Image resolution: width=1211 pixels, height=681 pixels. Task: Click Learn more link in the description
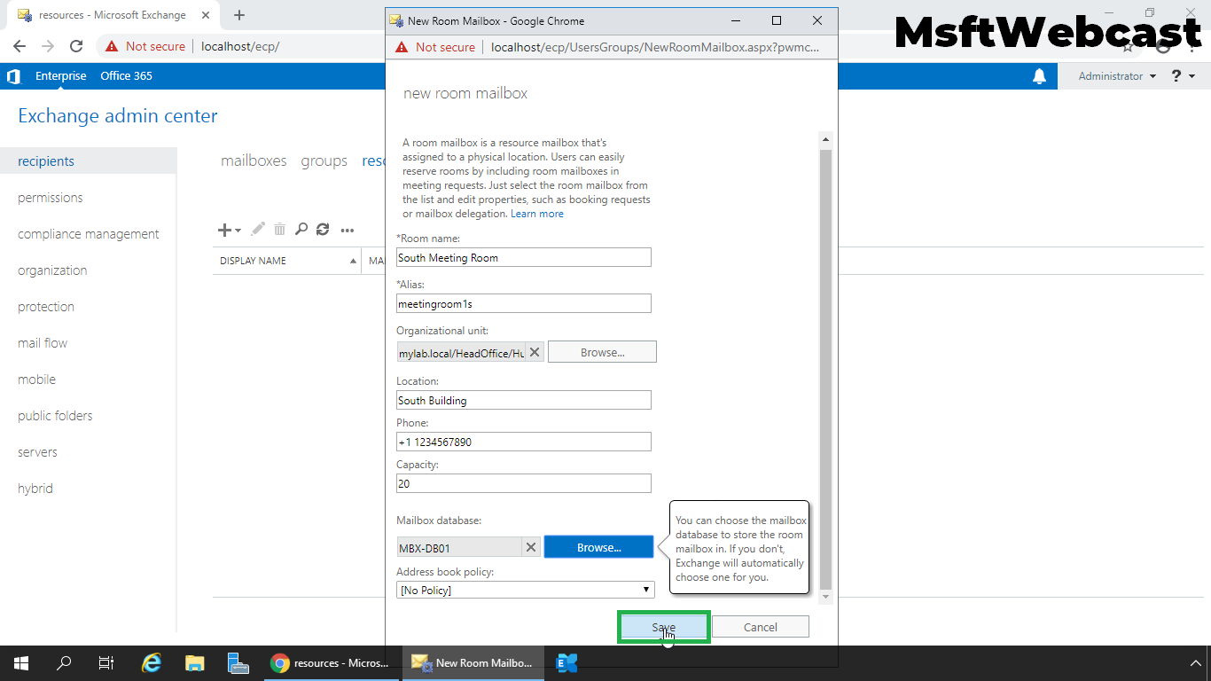(537, 213)
